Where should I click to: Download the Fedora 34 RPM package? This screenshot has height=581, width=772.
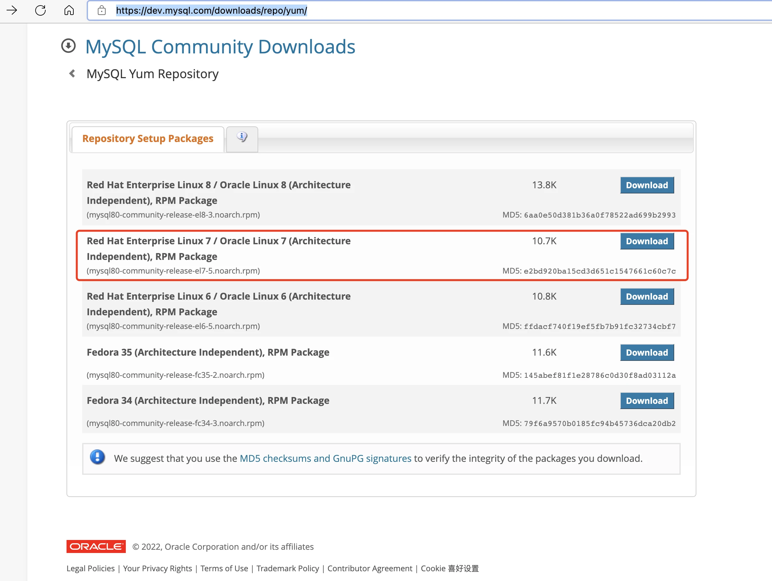pos(647,401)
